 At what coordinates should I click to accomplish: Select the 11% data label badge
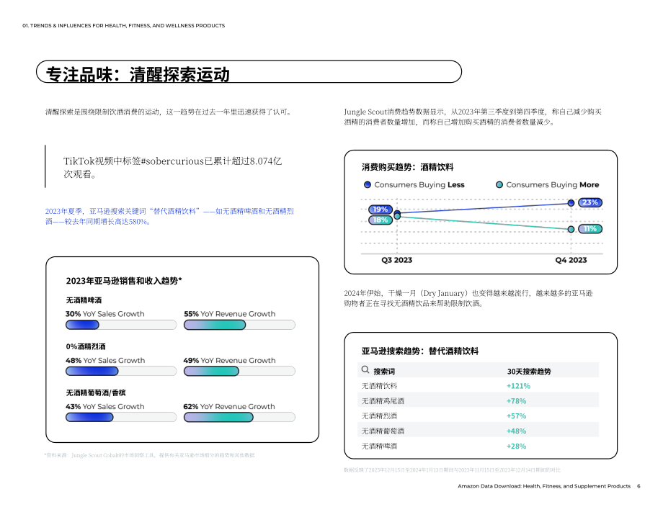(x=590, y=228)
